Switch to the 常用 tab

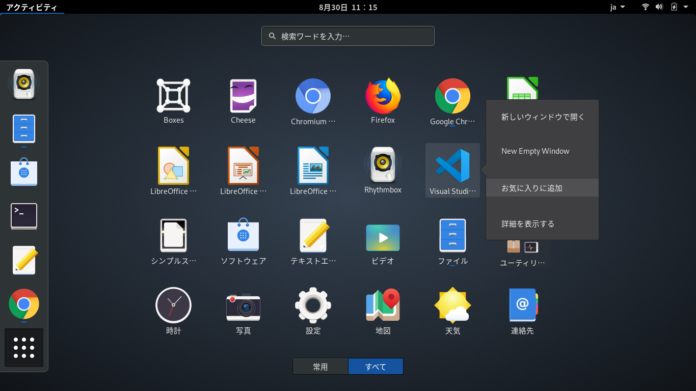[320, 367]
